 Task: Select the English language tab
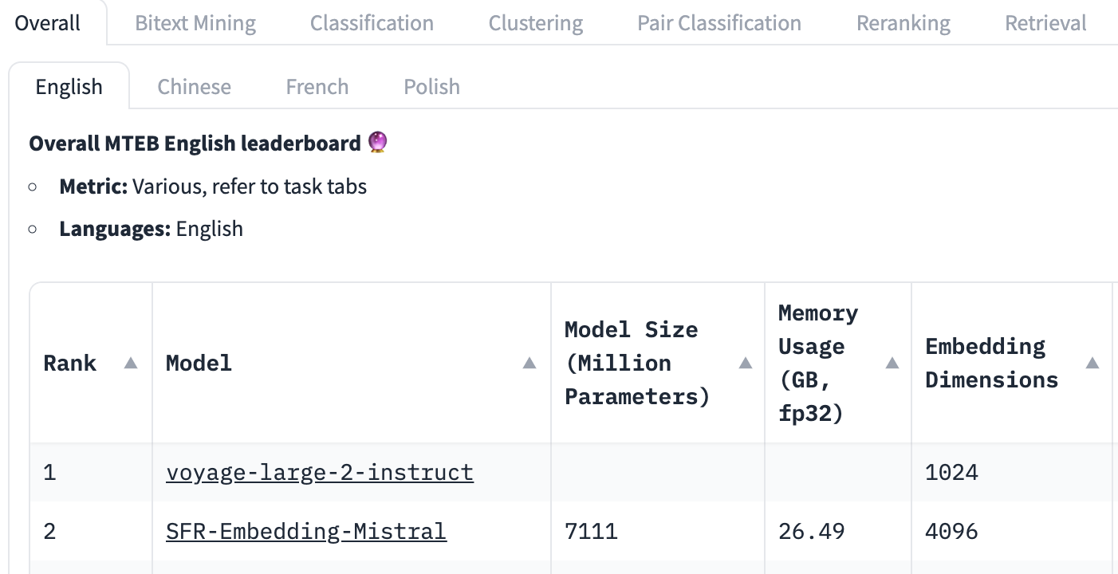tap(69, 86)
